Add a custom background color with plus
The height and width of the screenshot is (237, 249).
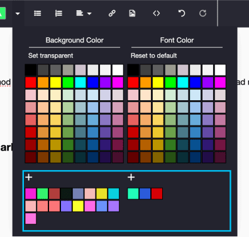29,177
